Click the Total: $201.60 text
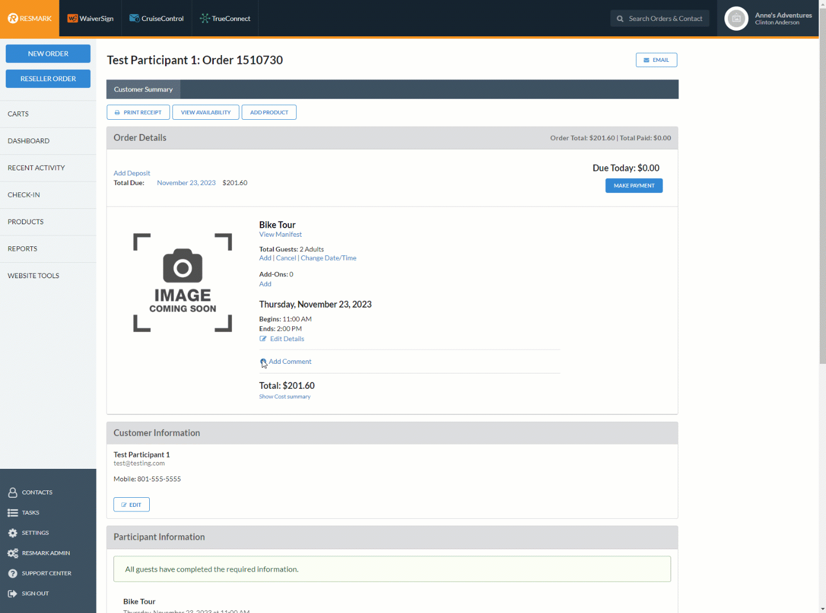The width and height of the screenshot is (826, 613). point(287,385)
